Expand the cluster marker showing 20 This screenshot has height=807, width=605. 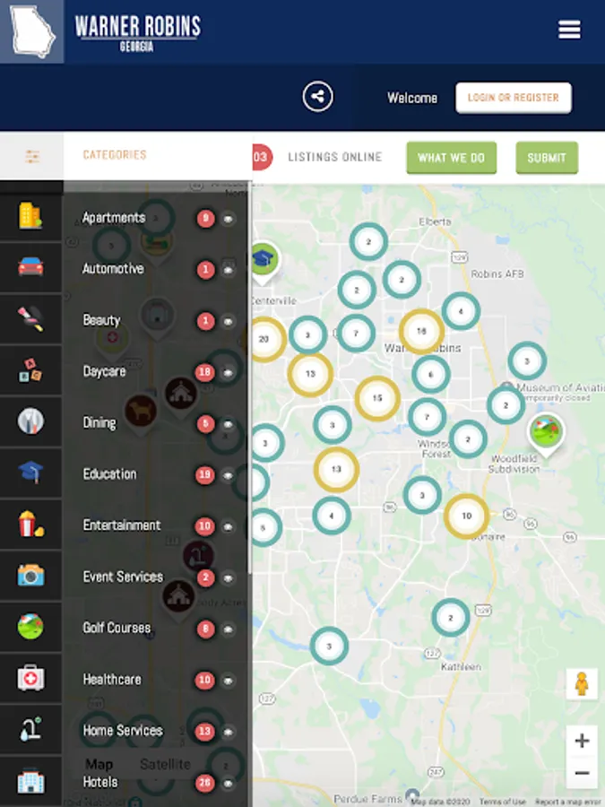click(264, 339)
